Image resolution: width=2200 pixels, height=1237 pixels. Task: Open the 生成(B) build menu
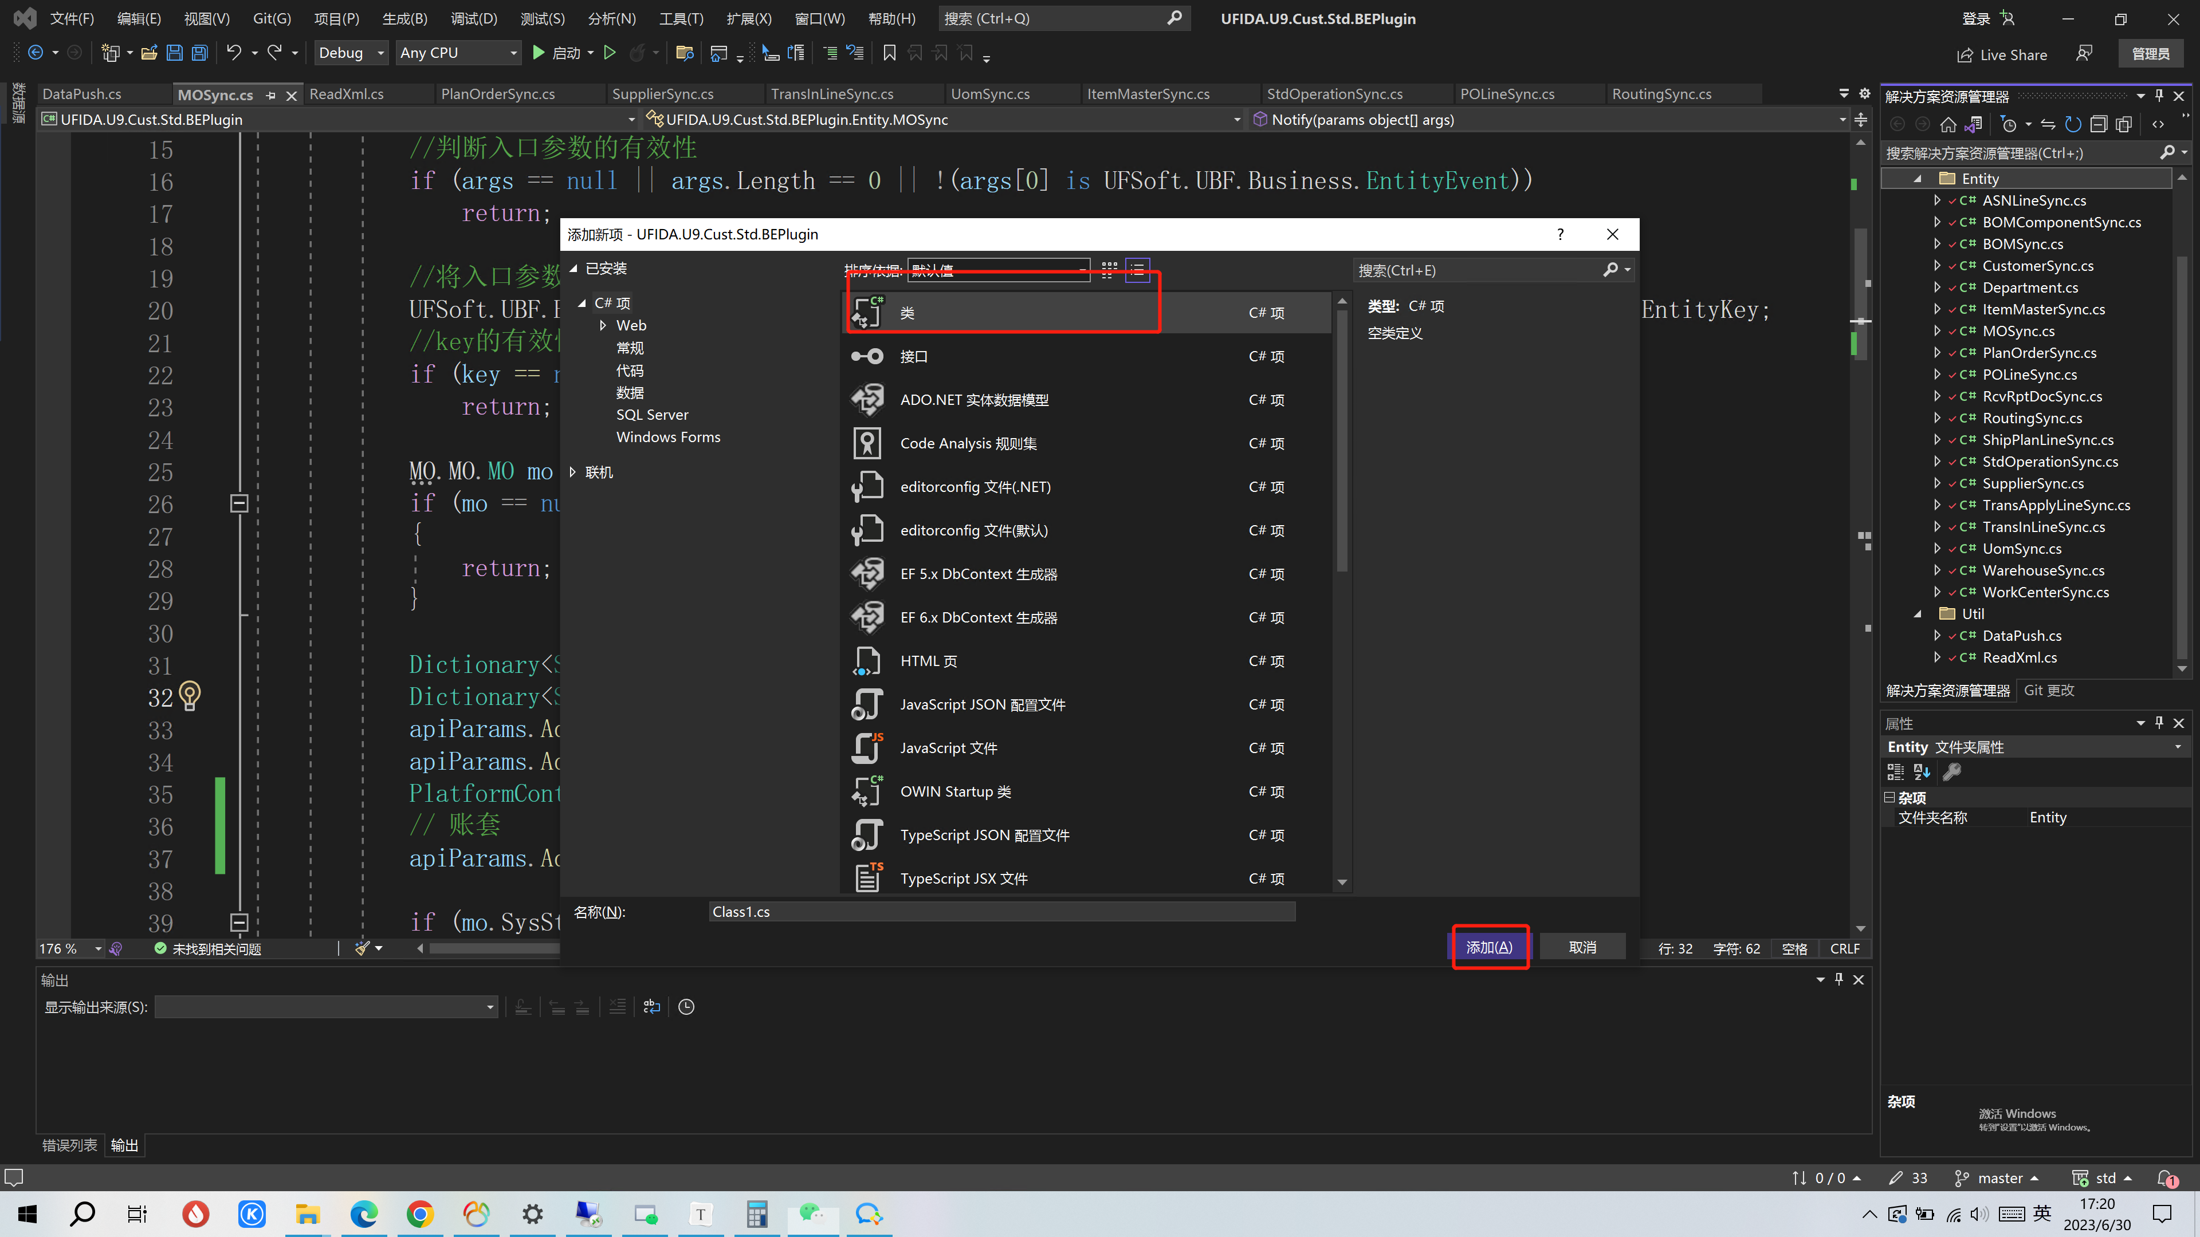404,19
